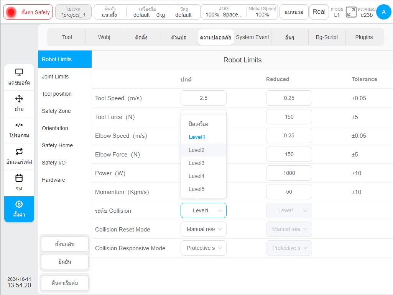
Task: Switch to the อื่นๆ tab
Action: coord(289,37)
